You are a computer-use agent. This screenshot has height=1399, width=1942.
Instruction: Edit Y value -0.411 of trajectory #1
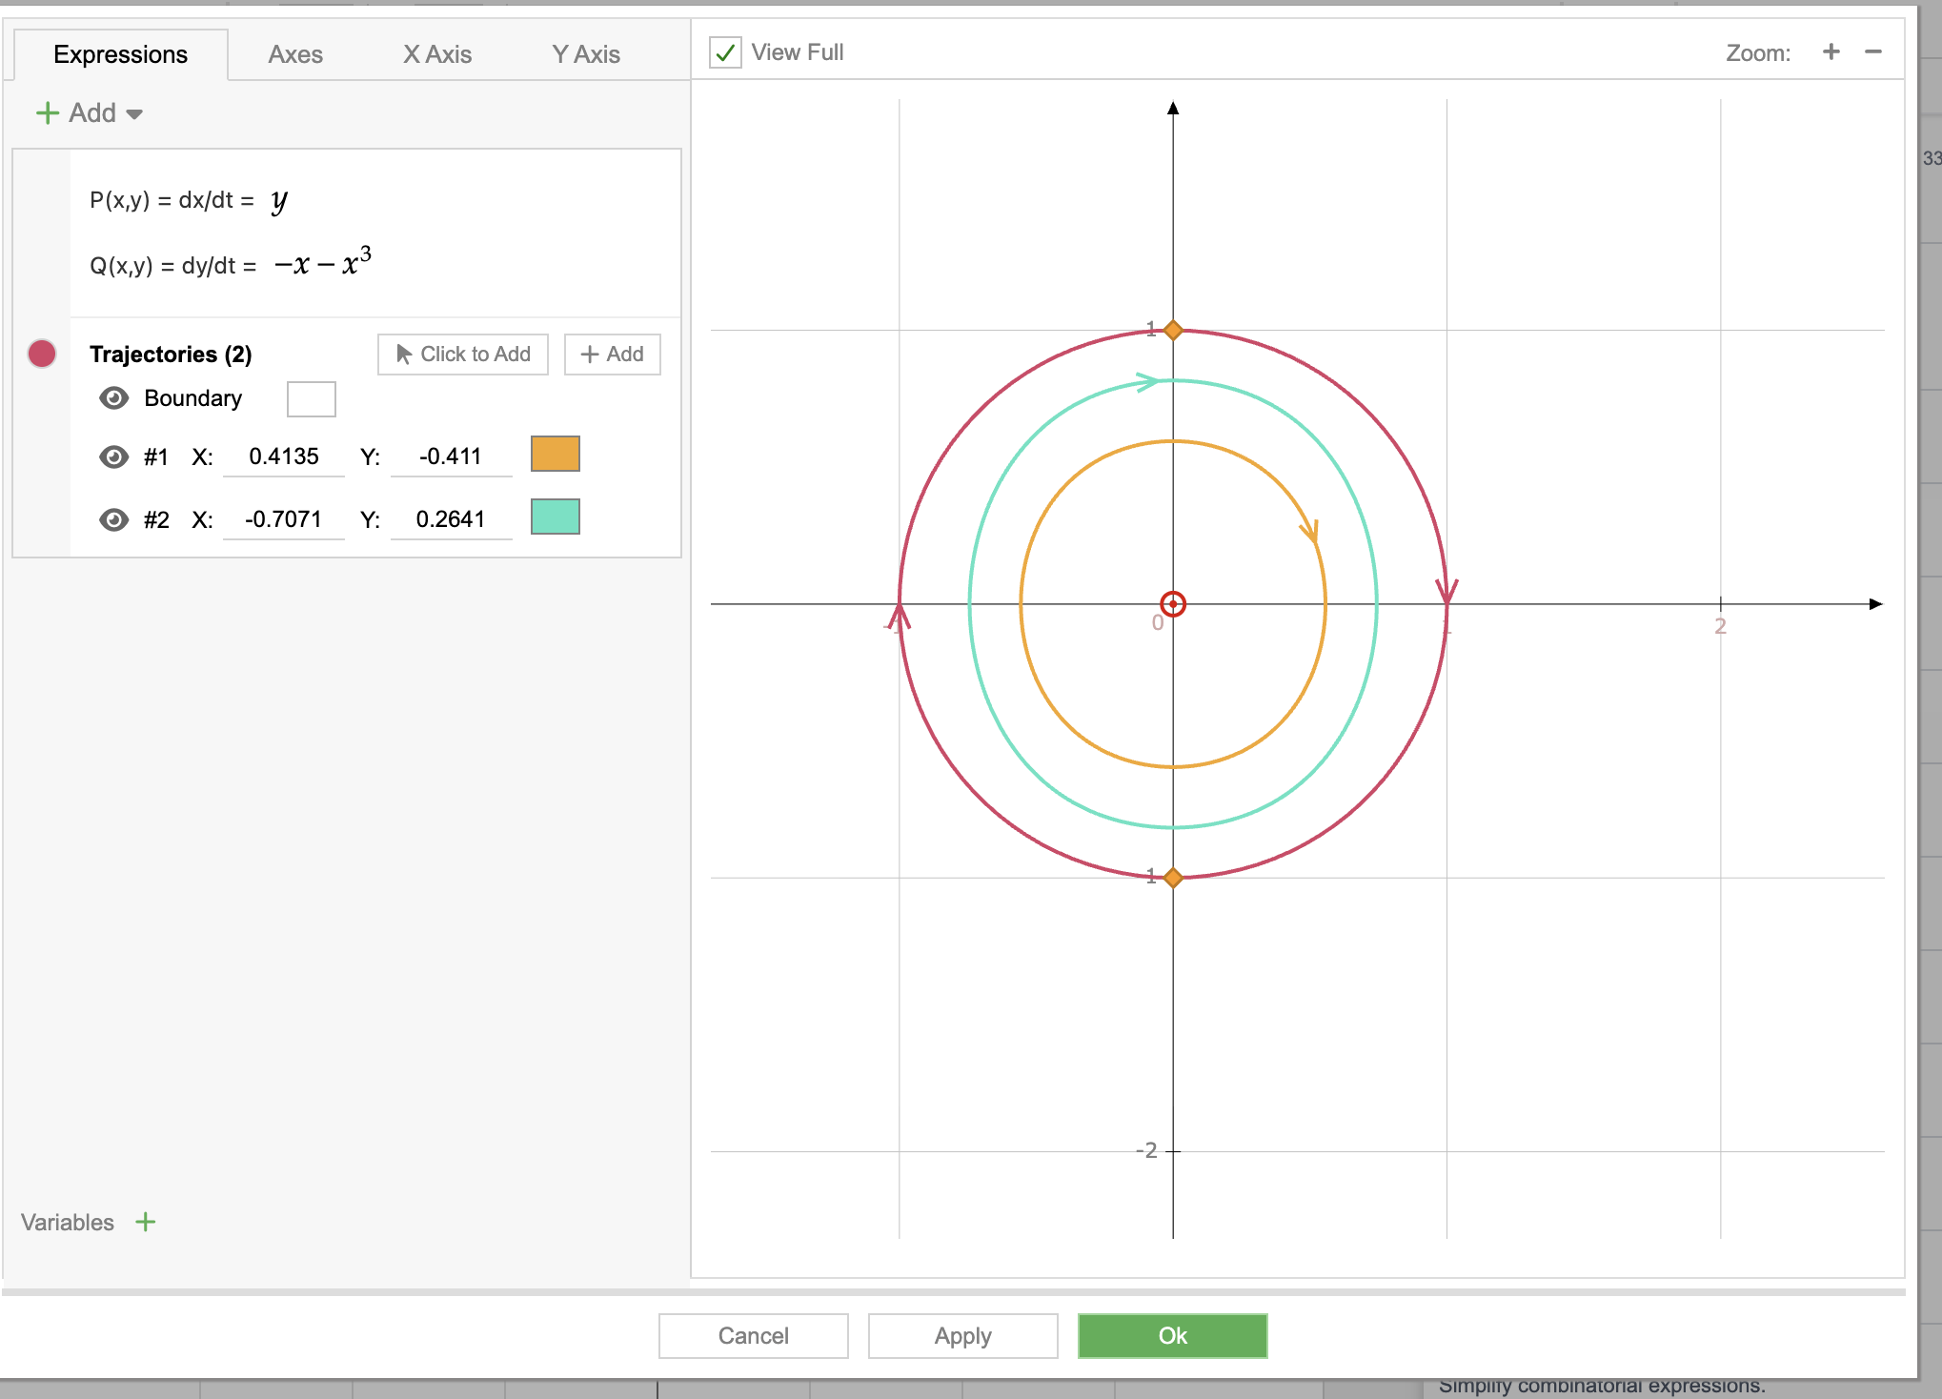(x=451, y=456)
